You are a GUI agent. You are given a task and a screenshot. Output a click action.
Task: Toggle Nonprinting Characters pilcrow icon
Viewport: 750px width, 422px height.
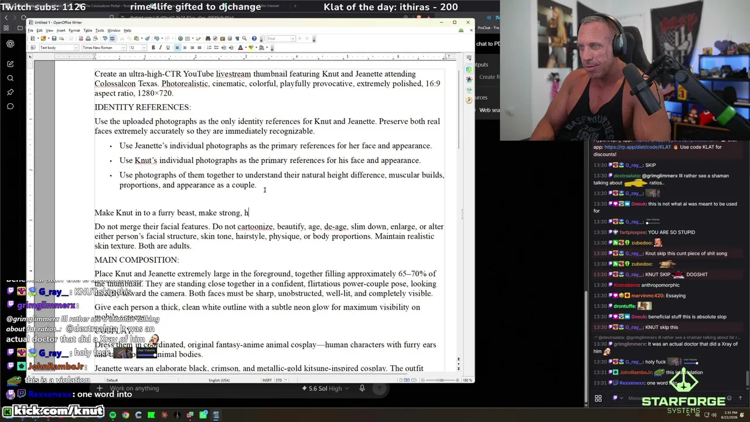[237, 39]
